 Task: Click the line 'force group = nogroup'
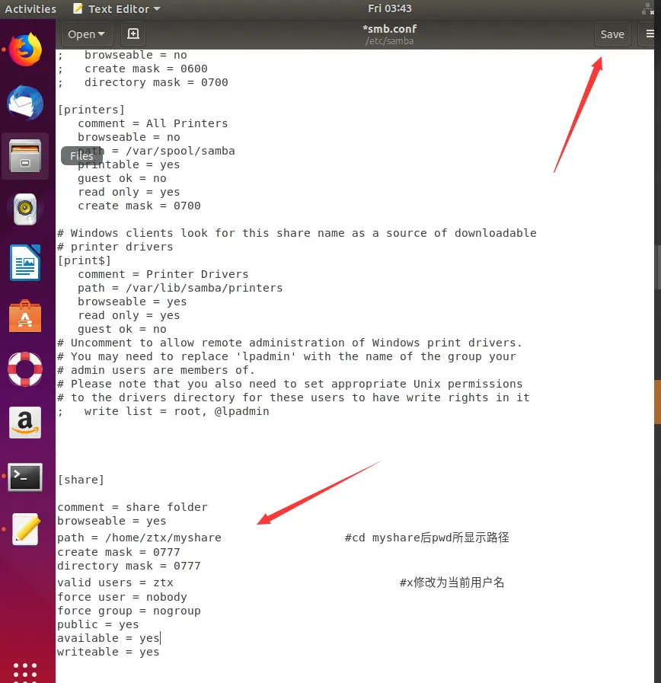(x=129, y=611)
